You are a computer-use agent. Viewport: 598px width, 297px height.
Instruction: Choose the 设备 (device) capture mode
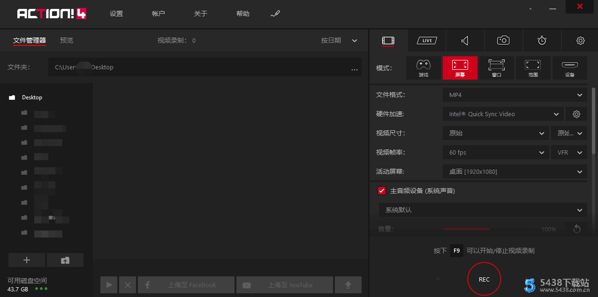[569, 67]
